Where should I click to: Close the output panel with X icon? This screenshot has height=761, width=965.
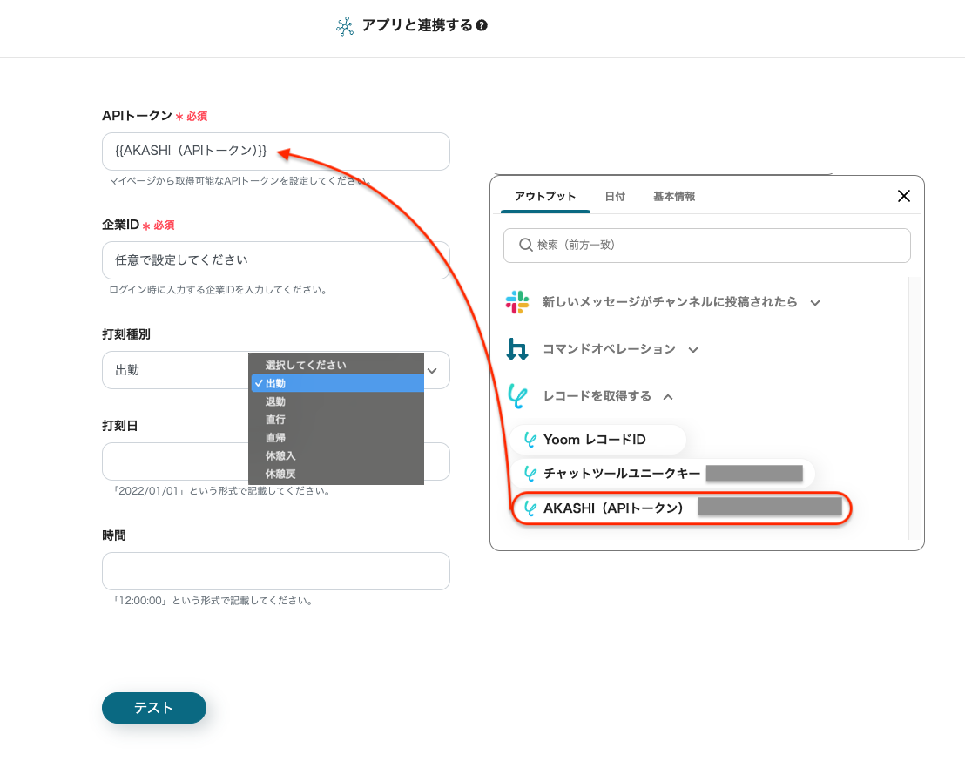(x=904, y=196)
